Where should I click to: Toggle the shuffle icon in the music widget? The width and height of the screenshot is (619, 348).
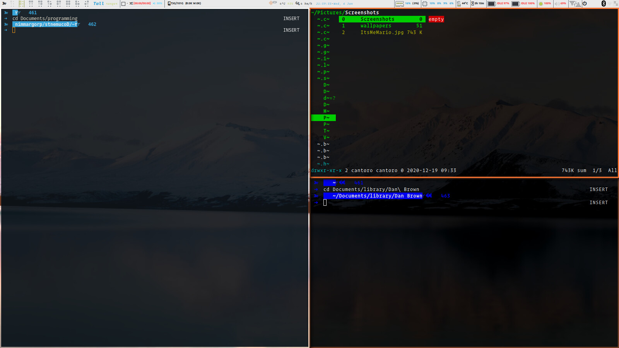coord(131,3)
